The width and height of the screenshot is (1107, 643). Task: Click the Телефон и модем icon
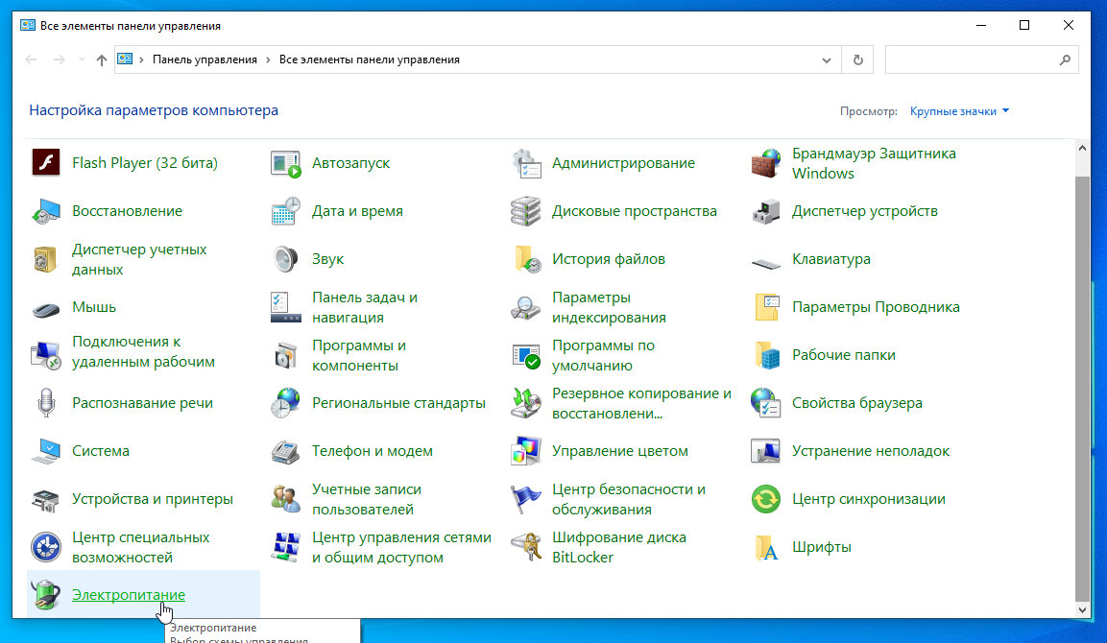[286, 451]
